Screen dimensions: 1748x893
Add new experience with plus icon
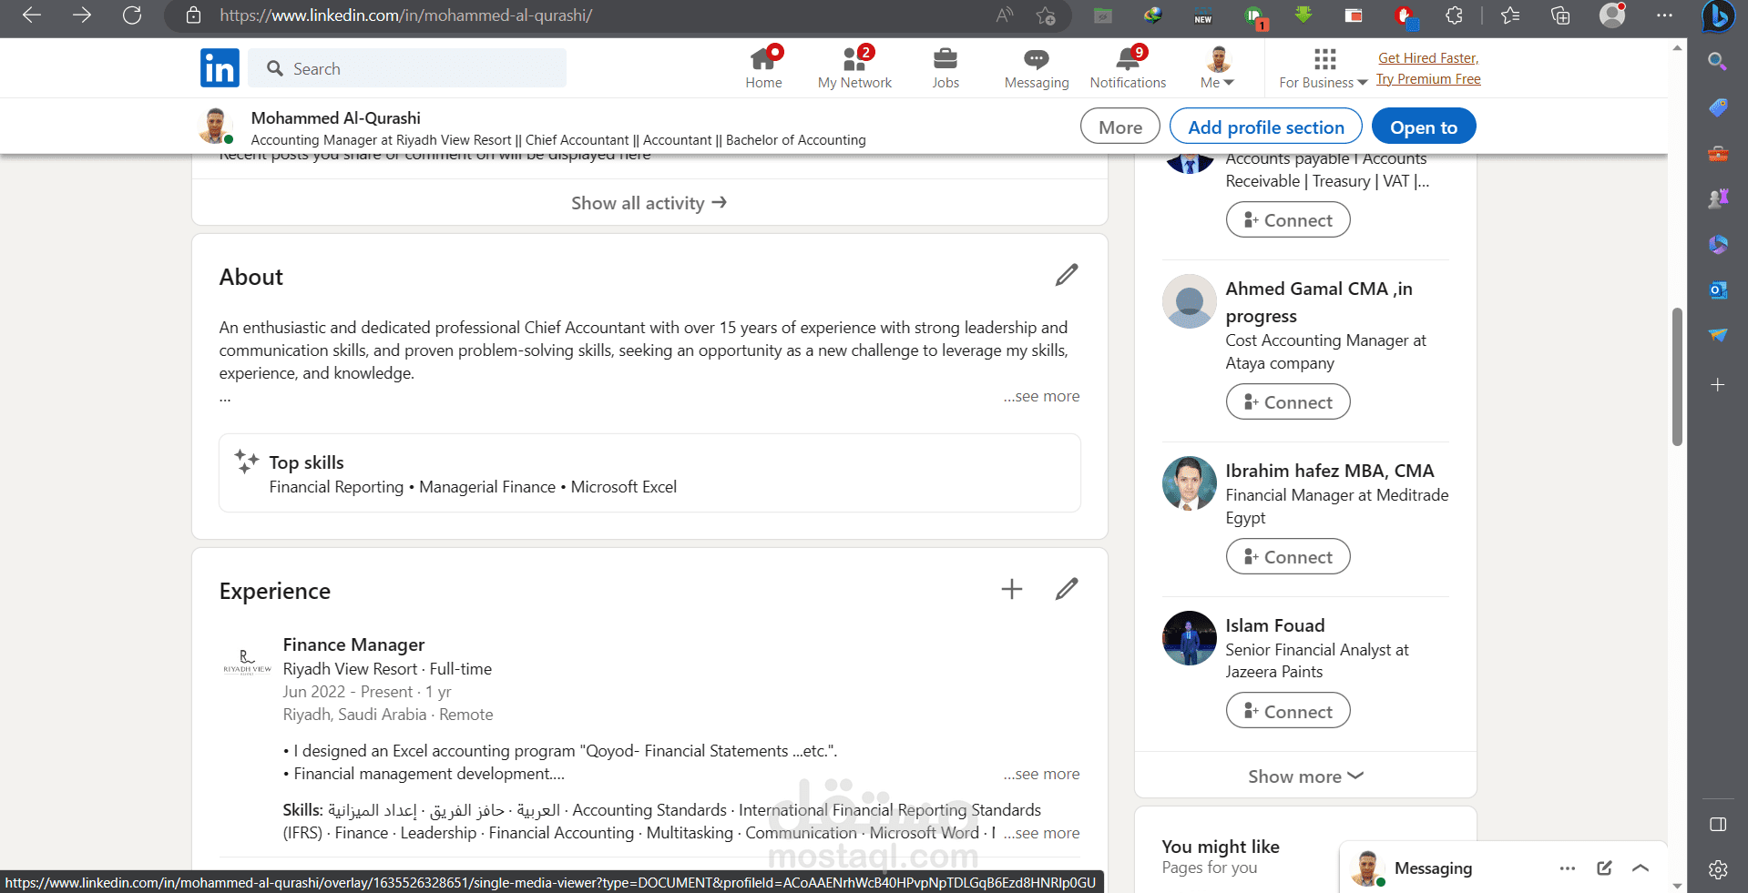coord(1012,589)
